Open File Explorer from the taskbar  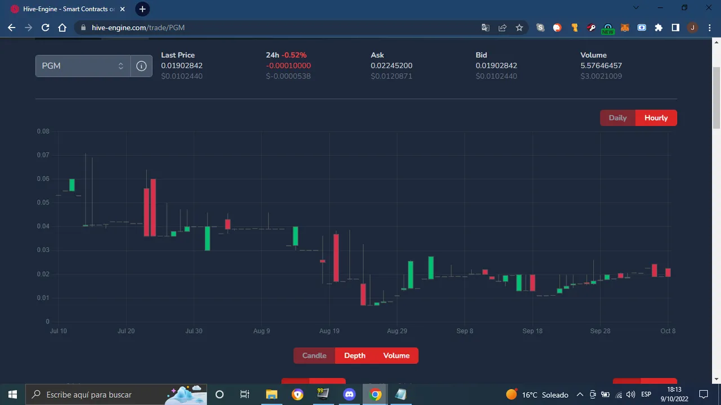pyautogui.click(x=272, y=394)
